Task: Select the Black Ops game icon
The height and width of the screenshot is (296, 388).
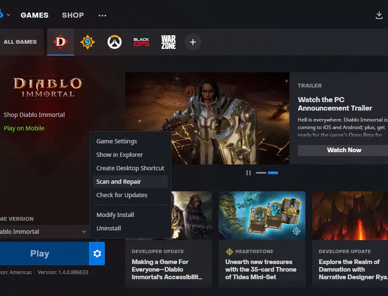Action: click(x=141, y=42)
